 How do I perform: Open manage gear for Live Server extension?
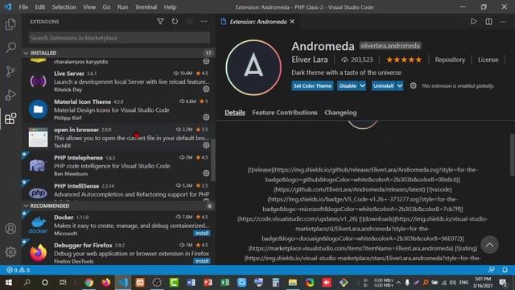pyautogui.click(x=206, y=89)
